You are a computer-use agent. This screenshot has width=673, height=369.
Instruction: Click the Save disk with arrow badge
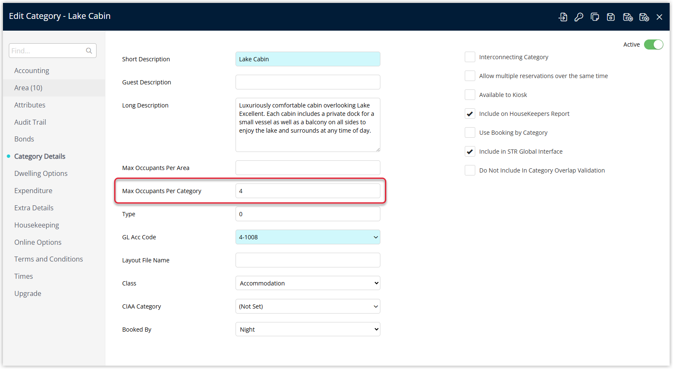(x=628, y=17)
